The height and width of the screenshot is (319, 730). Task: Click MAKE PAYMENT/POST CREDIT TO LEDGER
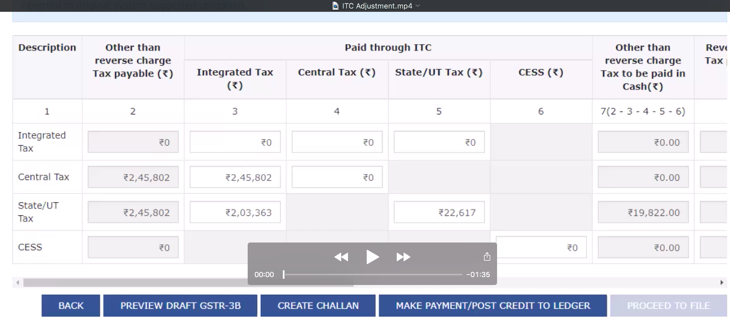pos(493,305)
